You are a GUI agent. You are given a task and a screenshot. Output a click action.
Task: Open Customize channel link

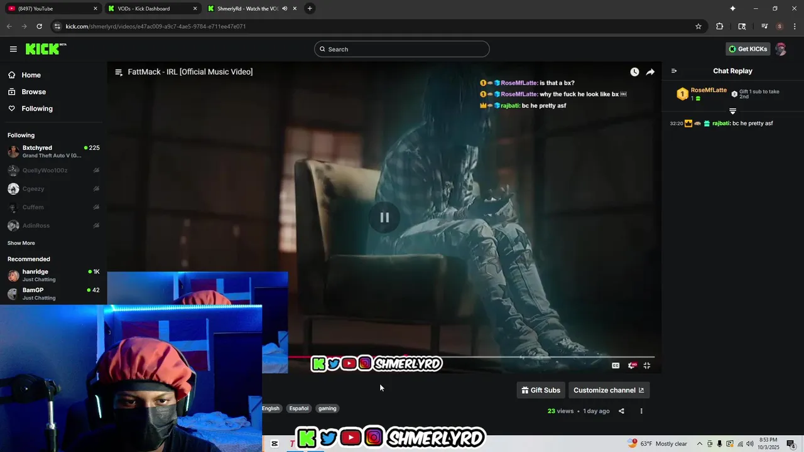[x=609, y=390]
